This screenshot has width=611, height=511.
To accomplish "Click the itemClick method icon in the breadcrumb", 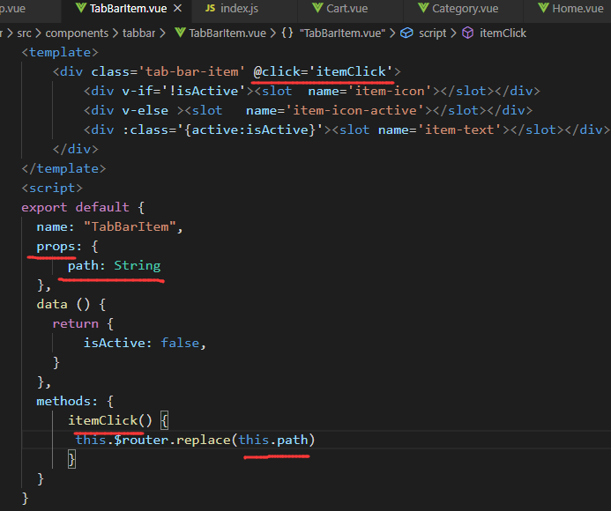I will point(466,33).
